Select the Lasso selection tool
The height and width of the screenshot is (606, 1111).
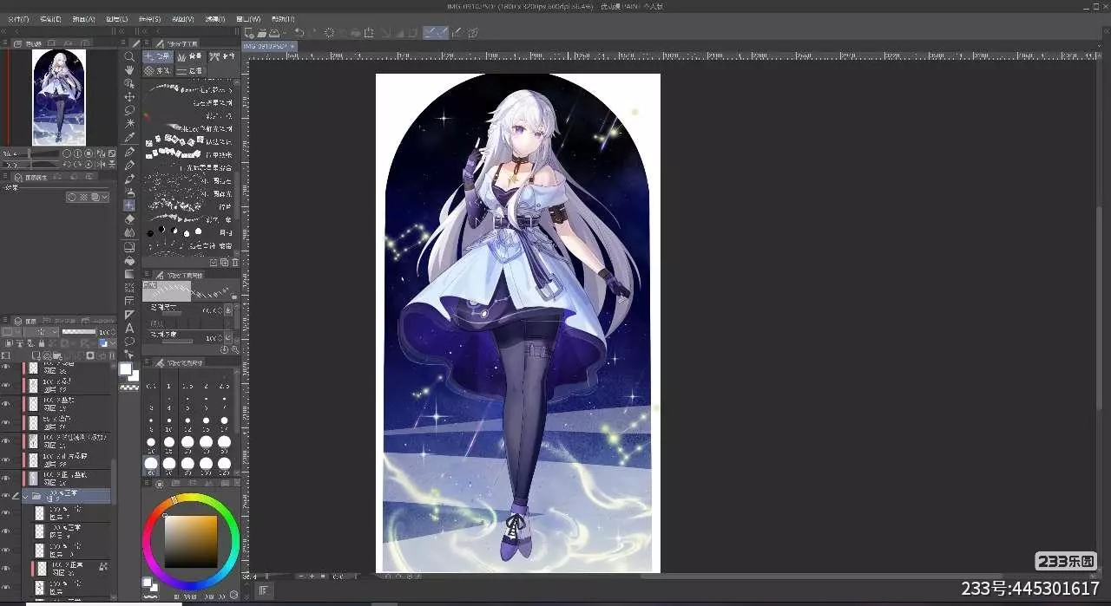tap(129, 110)
